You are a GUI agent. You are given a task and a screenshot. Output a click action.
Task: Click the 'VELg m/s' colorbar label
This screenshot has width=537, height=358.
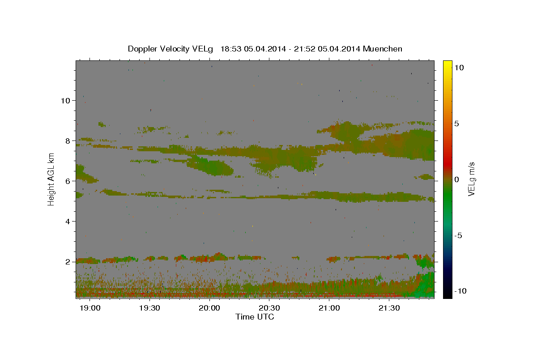[x=471, y=179]
